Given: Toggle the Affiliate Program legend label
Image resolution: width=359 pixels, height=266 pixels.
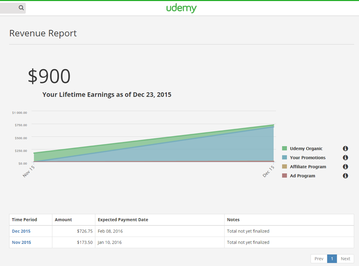Looking at the screenshot, I should 308,167.
